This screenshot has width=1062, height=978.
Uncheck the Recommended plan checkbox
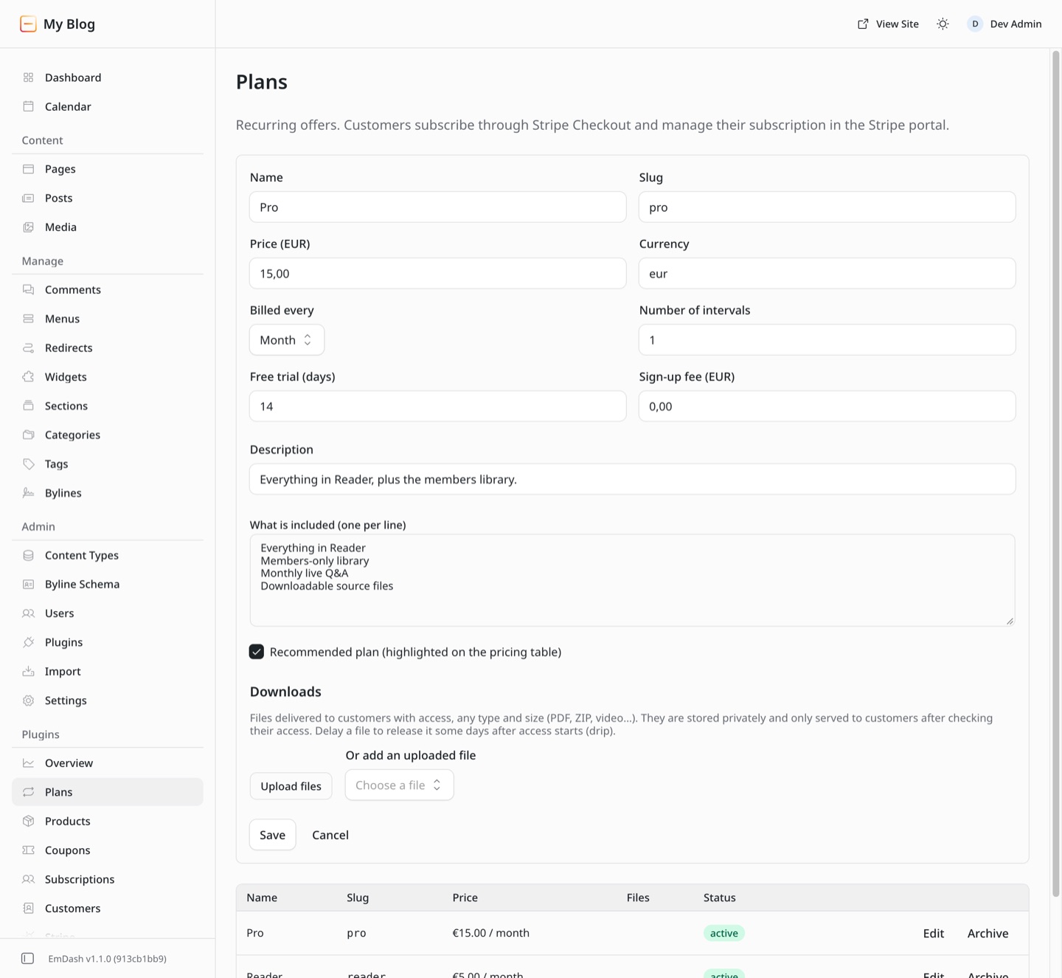coord(257,652)
